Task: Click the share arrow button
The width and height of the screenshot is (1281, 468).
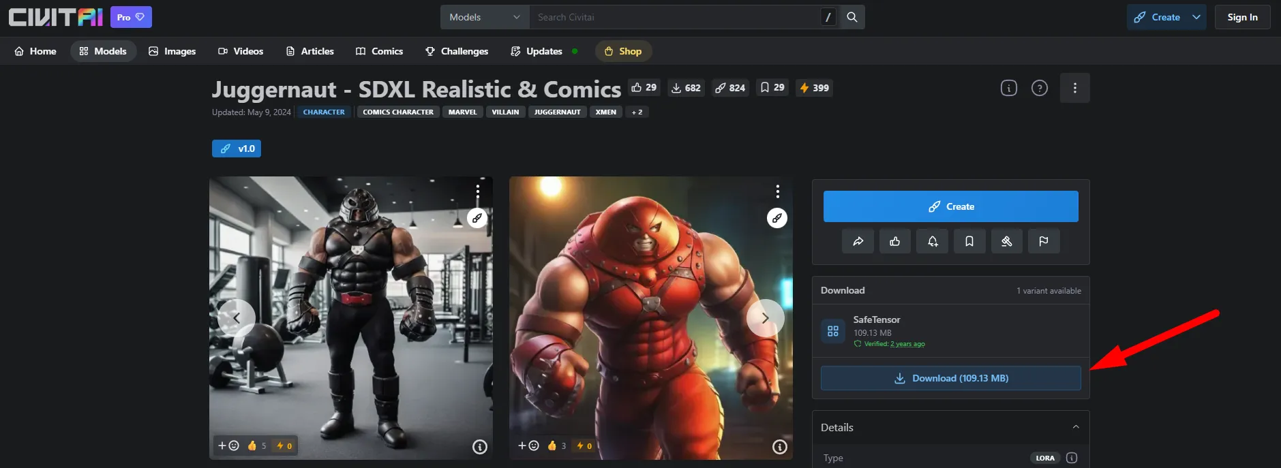Action: click(858, 241)
